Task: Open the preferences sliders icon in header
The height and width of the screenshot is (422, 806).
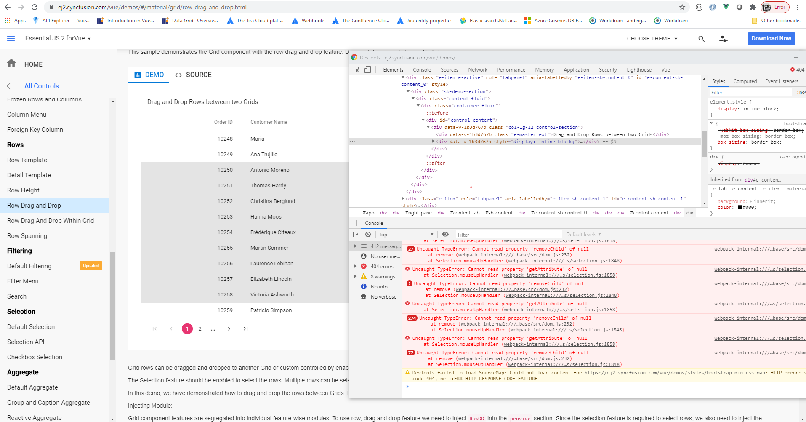Action: click(723, 39)
